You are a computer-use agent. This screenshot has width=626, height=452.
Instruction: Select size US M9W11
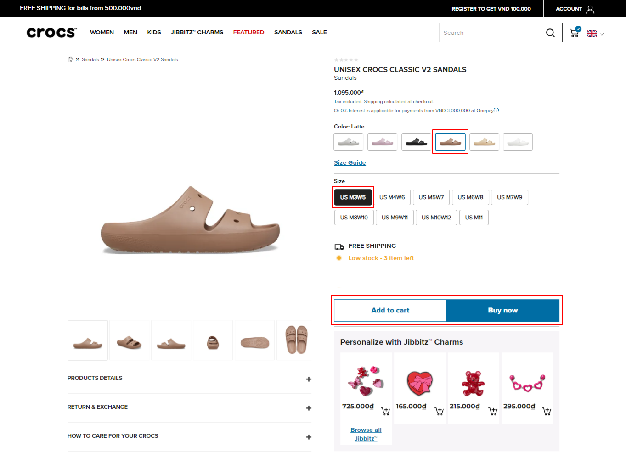[x=395, y=218]
